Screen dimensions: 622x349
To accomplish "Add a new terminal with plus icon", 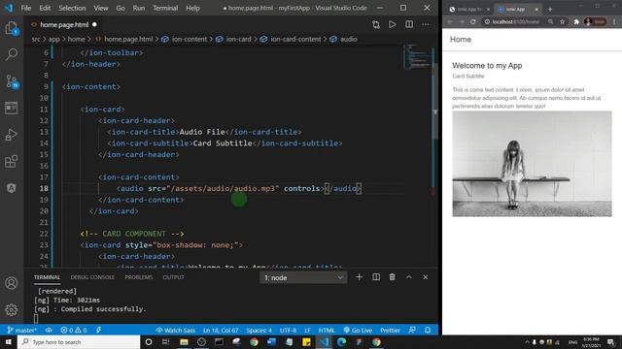I will click(x=359, y=277).
